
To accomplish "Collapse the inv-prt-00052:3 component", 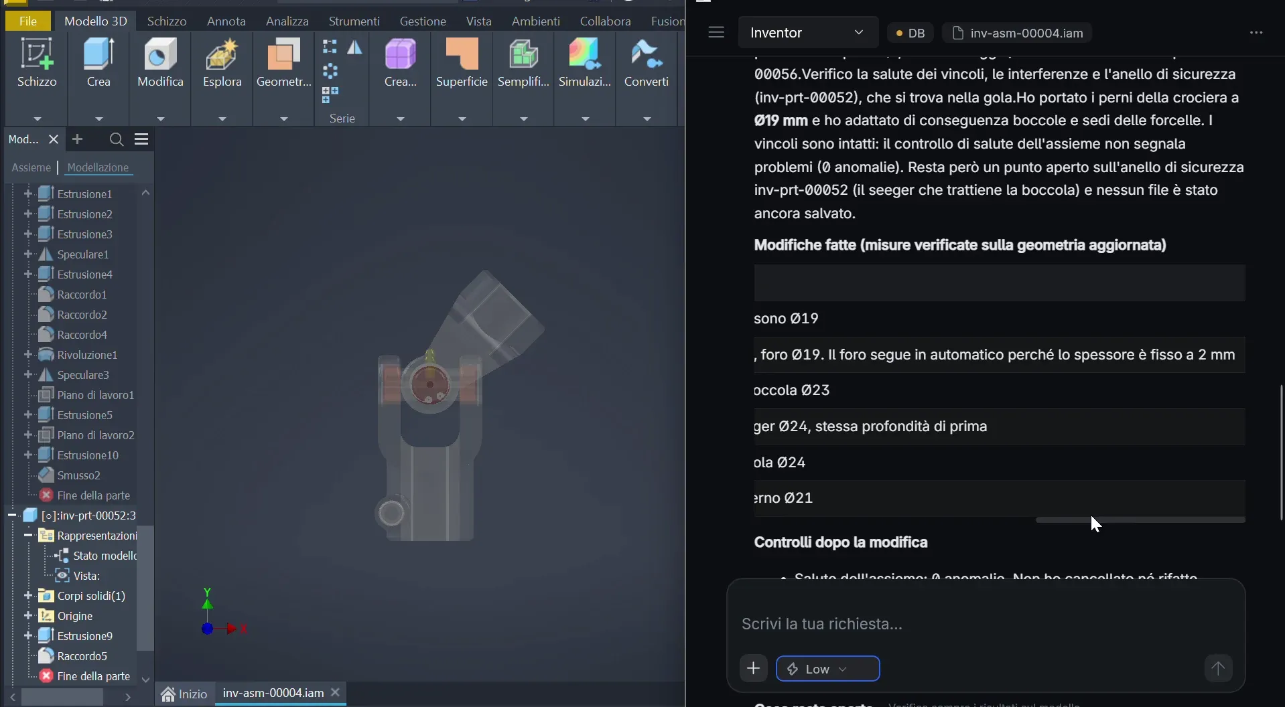I will pos(12,515).
